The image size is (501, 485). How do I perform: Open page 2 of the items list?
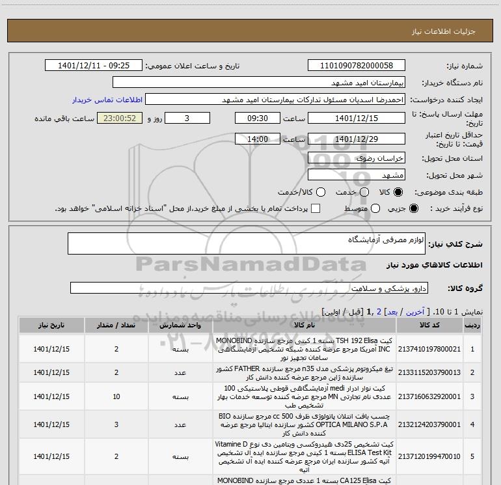click(x=379, y=312)
